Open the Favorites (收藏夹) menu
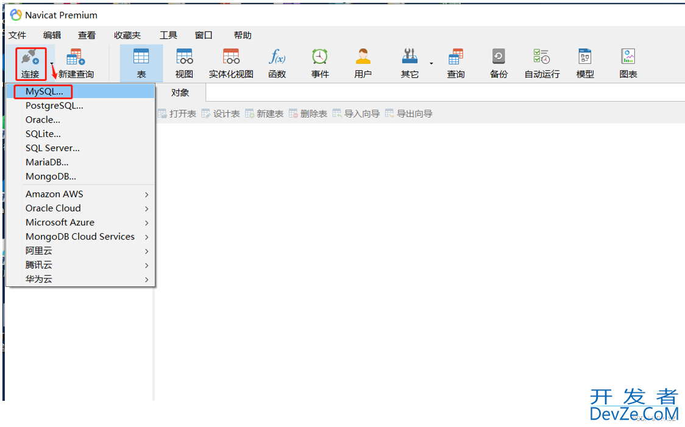685x427 pixels. click(127, 35)
